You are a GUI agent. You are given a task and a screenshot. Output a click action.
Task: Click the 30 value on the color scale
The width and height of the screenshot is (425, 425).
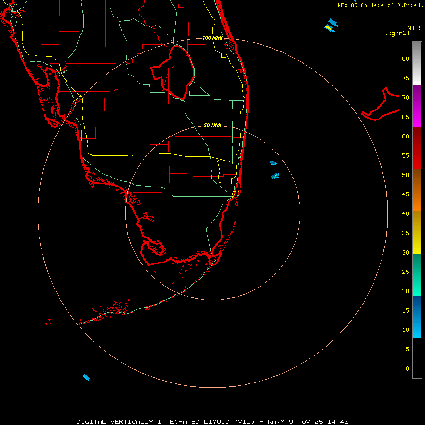point(406,252)
